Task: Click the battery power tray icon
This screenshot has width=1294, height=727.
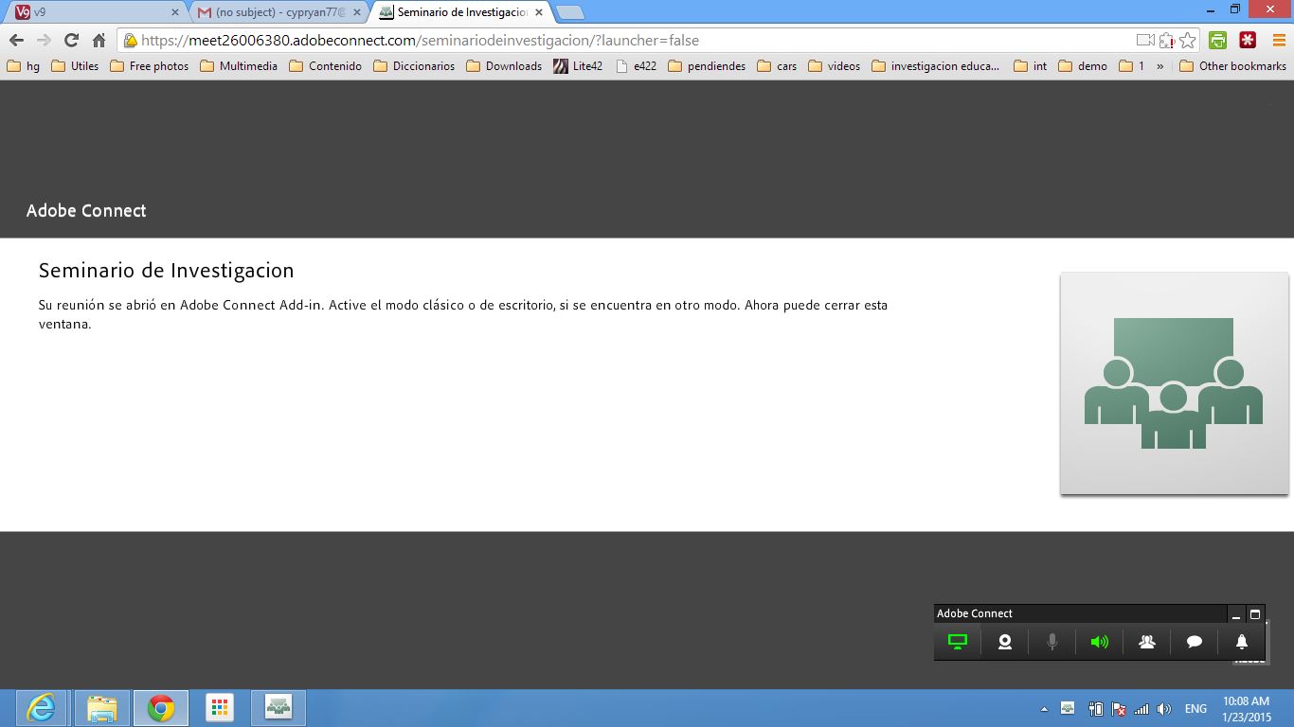Action: tap(1095, 708)
